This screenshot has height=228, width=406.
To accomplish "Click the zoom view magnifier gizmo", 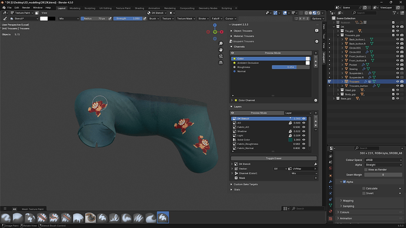I will point(221,43).
